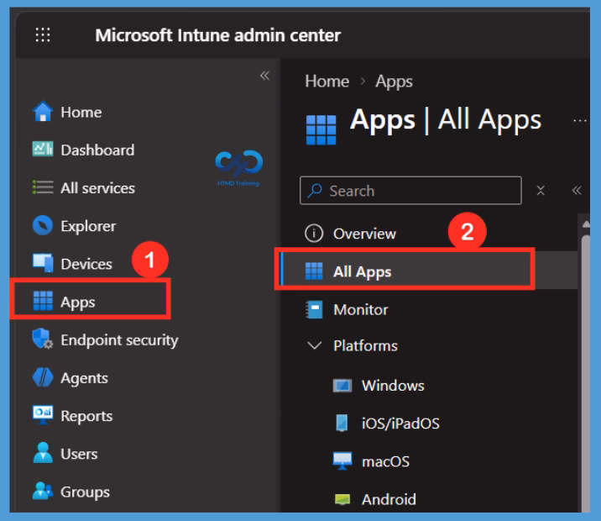The width and height of the screenshot is (601, 521).
Task: Click the submenu scrollbar up arrow
Action: [585, 224]
